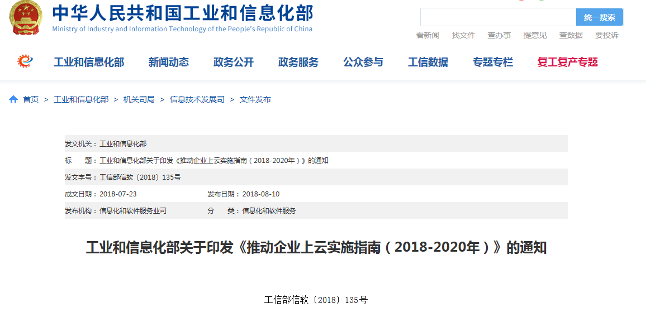Viewport: 646px width, 322px height.
Task: Click the 成文日期 value 2018-07-23
Action: coord(118,194)
